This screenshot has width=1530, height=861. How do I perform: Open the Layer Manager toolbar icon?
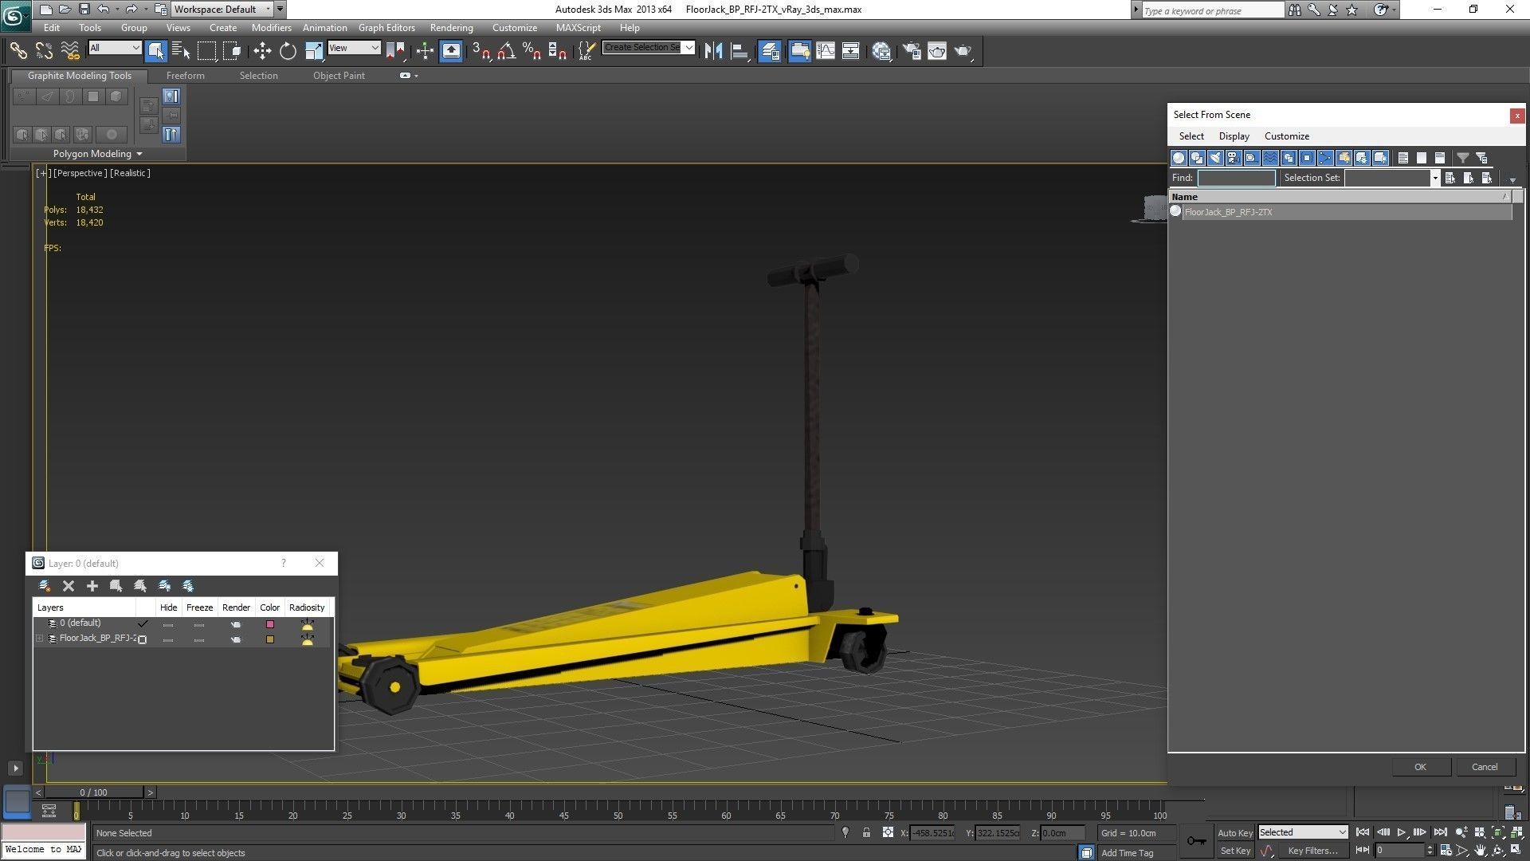pos(770,51)
